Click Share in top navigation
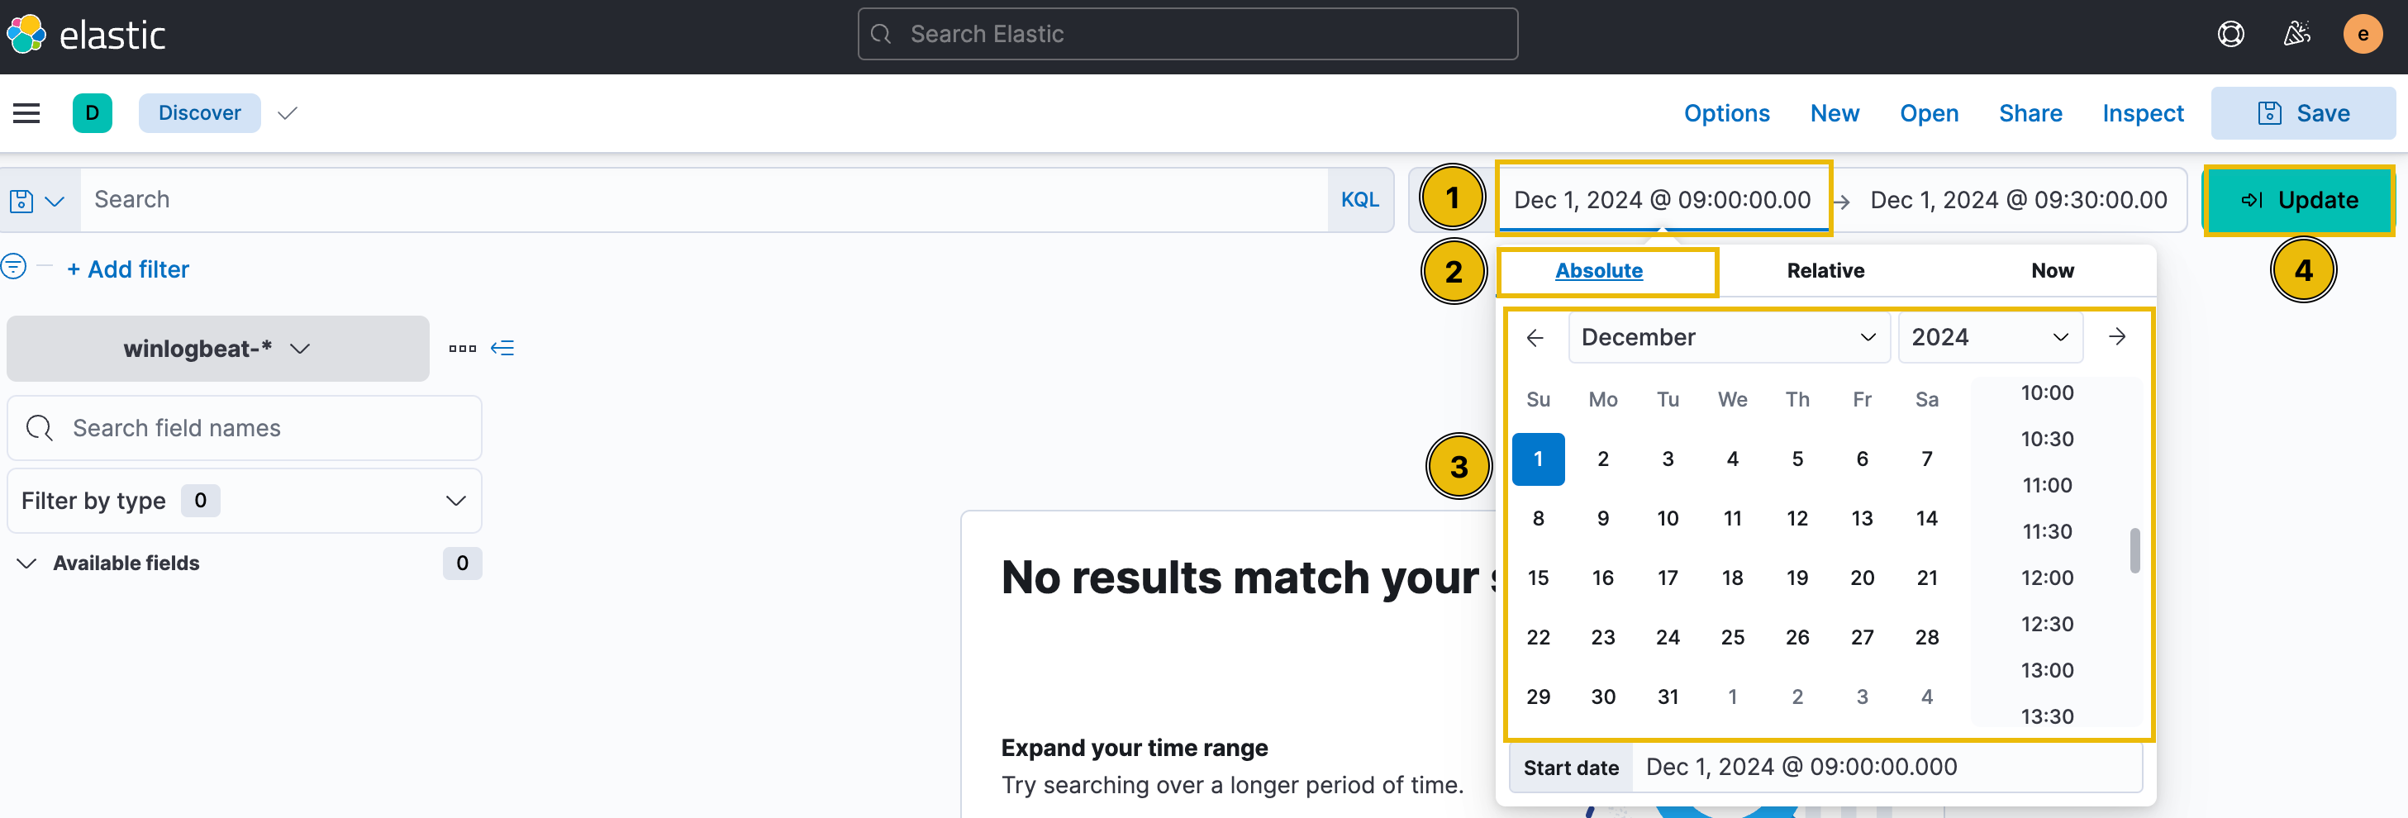 pyautogui.click(x=2030, y=113)
